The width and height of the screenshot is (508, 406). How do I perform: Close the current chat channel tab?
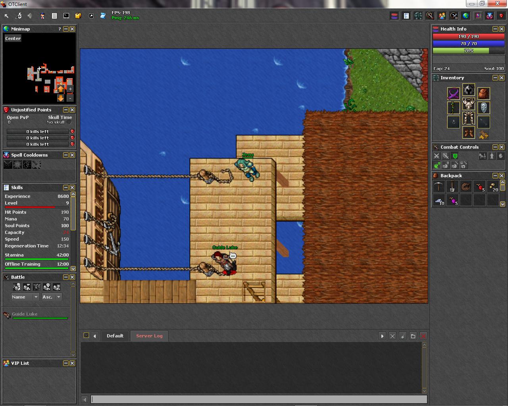(x=393, y=336)
